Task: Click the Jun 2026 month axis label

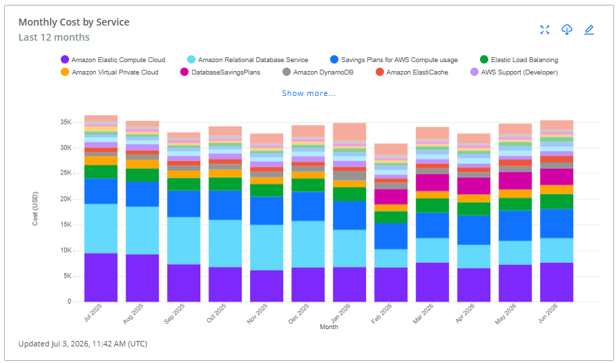Action: tap(548, 313)
